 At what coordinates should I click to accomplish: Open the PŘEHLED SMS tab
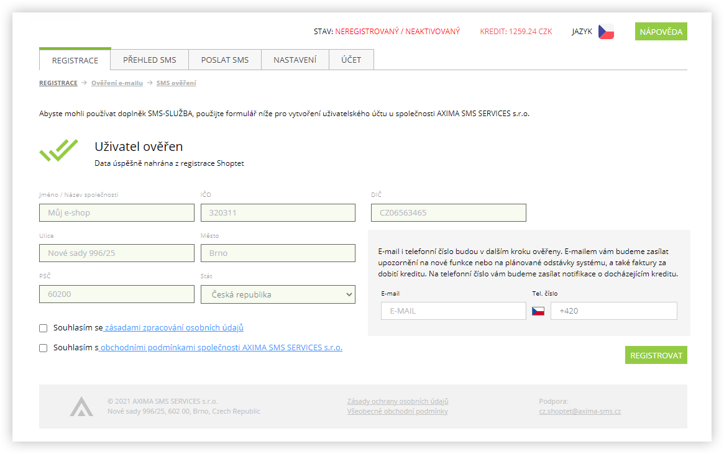click(x=150, y=60)
